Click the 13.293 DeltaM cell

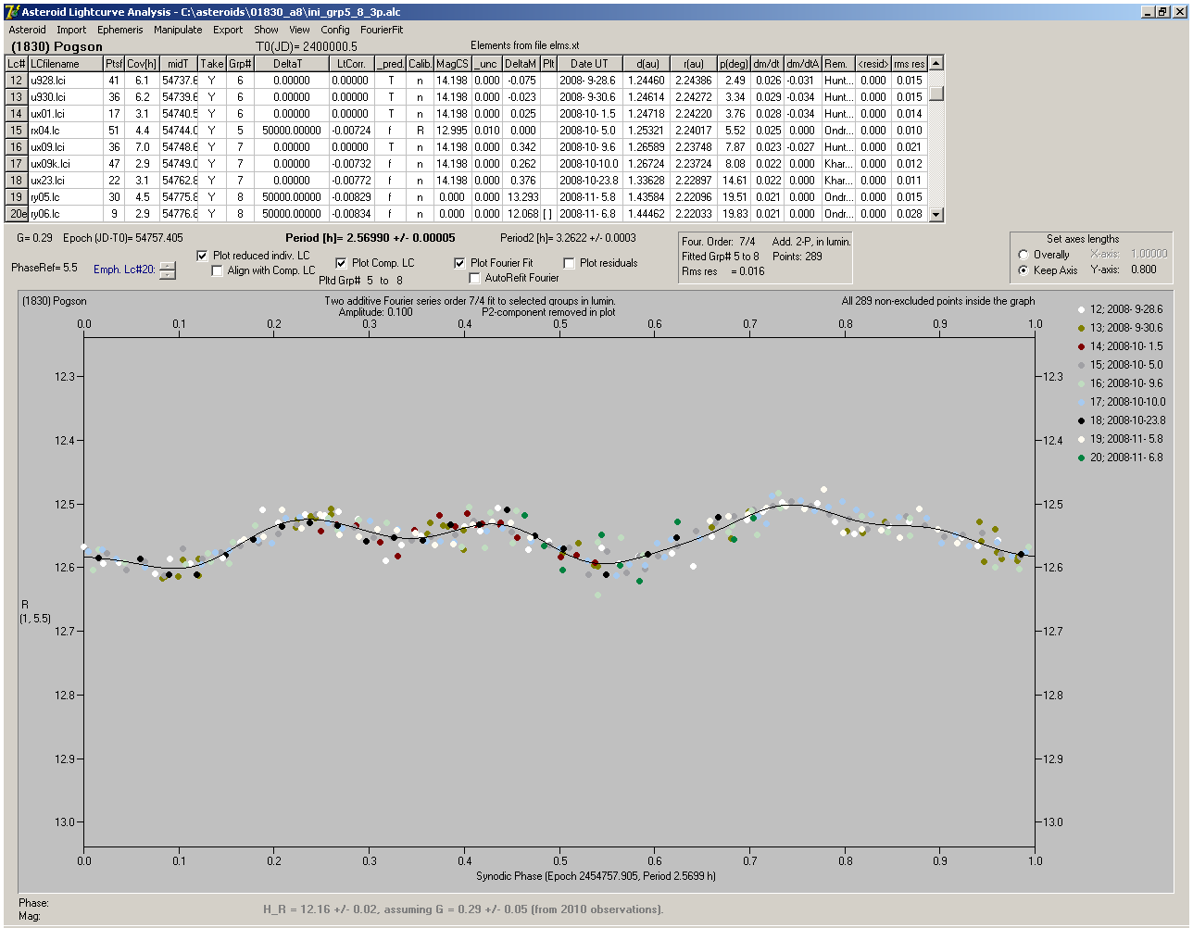tap(521, 197)
